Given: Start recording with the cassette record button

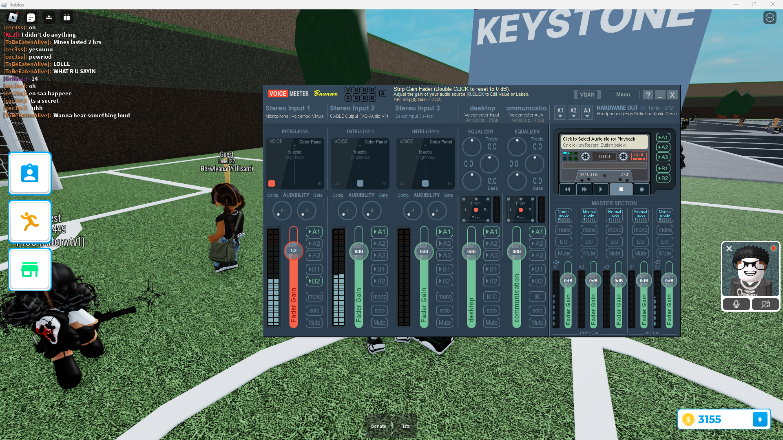Looking at the screenshot, I should pyautogui.click(x=641, y=189).
